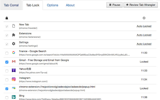This screenshot has width=160, height=100.
Task: Click the Yahoo favicon icon
Action: (x=14, y=71)
